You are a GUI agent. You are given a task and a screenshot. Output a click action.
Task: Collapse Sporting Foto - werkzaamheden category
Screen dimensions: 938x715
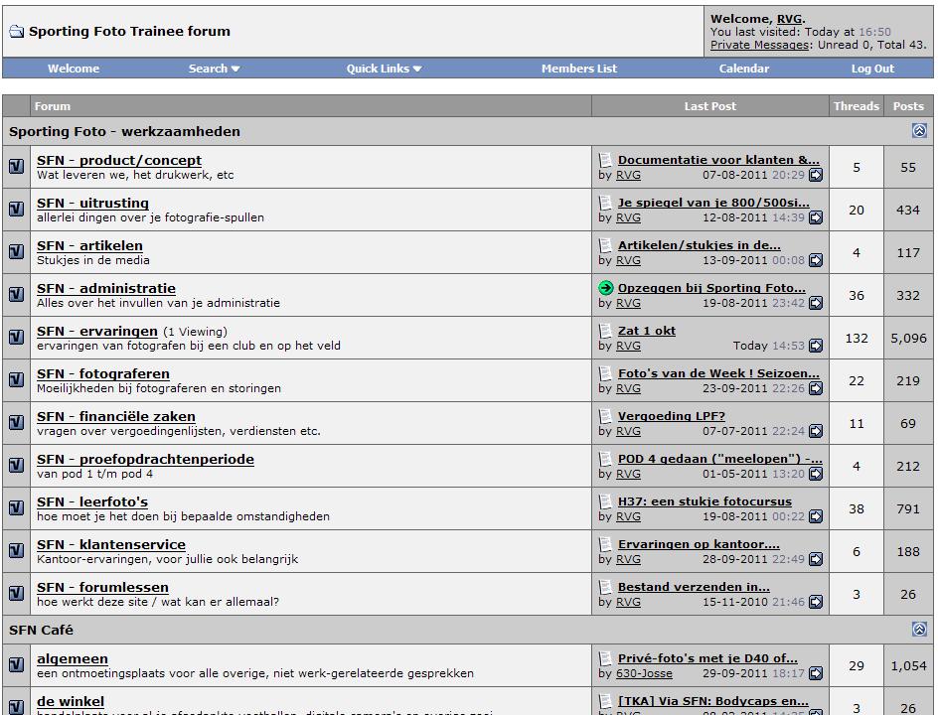919,131
